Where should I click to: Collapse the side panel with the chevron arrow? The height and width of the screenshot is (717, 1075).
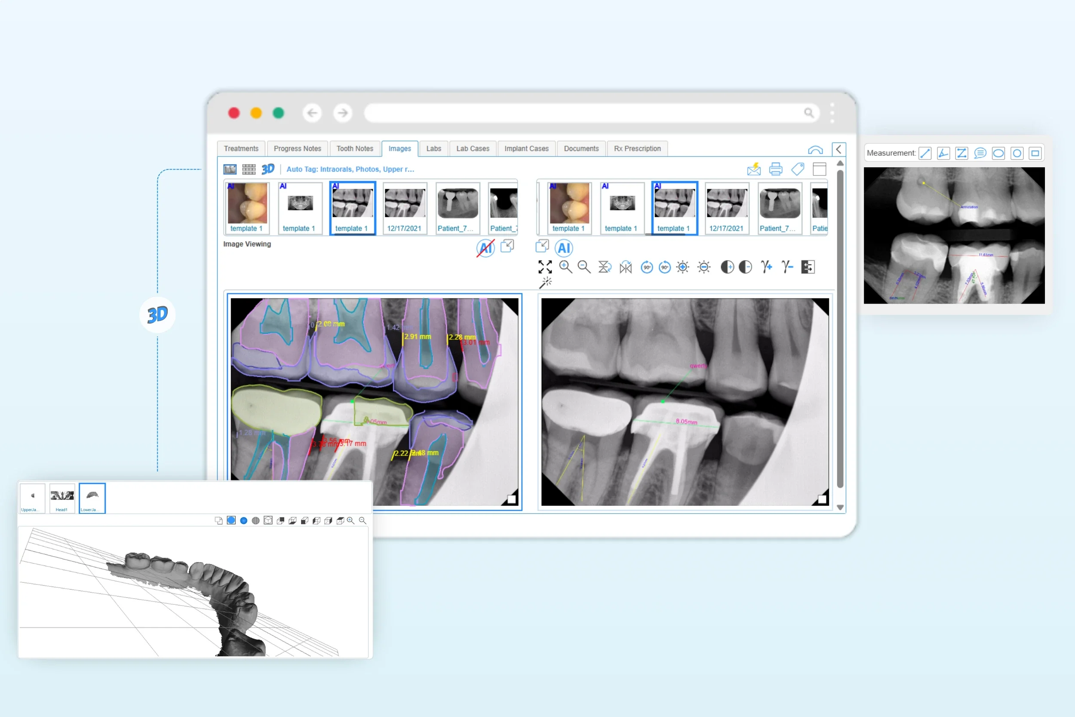(838, 149)
